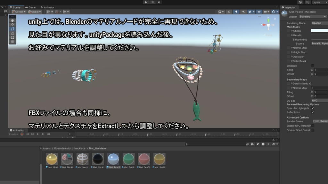Viewport: 328px width, 184px height.
Task: Click the green Y axis gizmo cone
Action: 268,20
